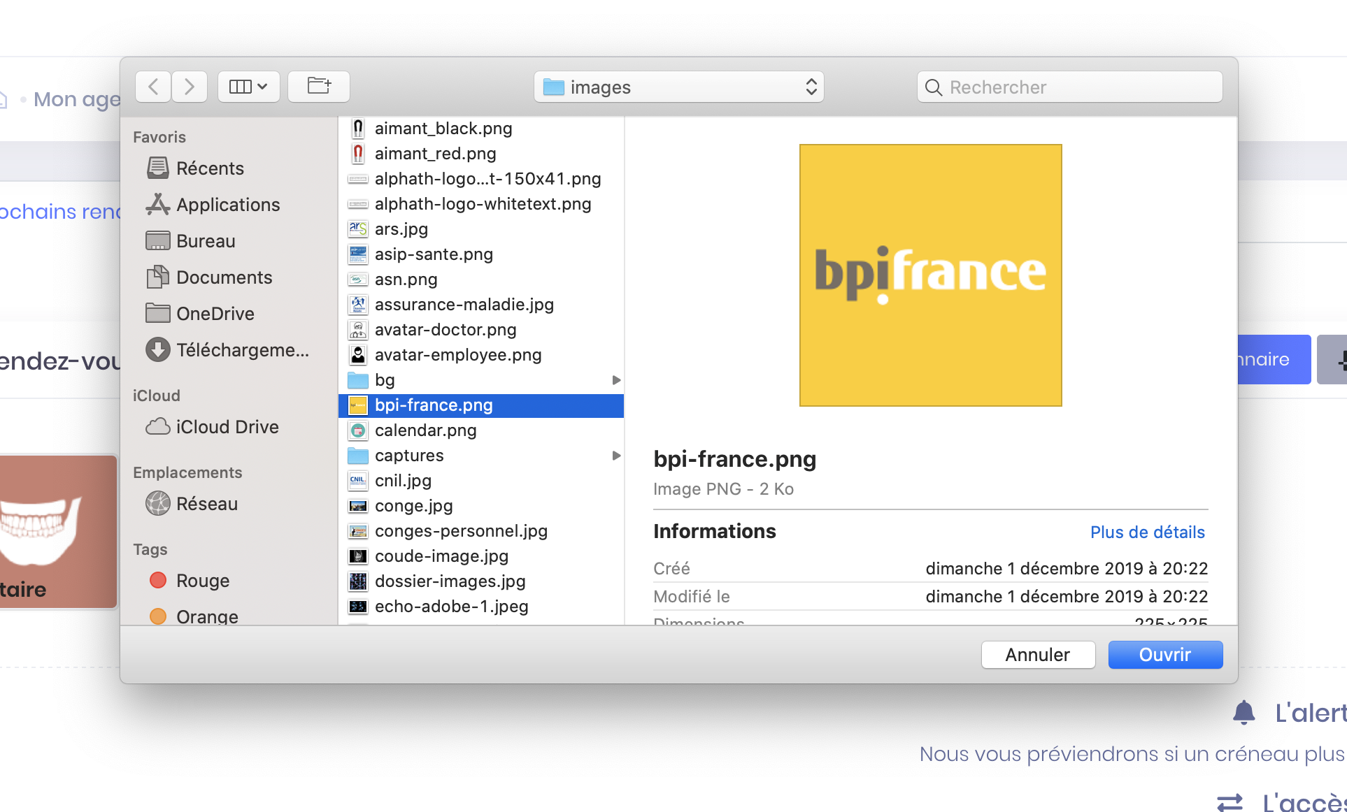Open the Plus de détails link
The image size is (1347, 812).
click(1147, 532)
